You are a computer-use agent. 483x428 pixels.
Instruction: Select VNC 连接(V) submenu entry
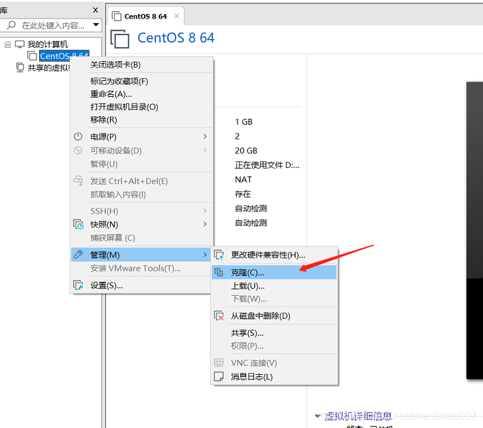click(275, 363)
